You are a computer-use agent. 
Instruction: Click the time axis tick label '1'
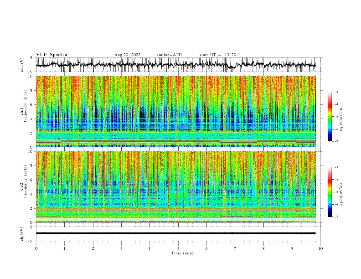pyautogui.click(x=64, y=248)
